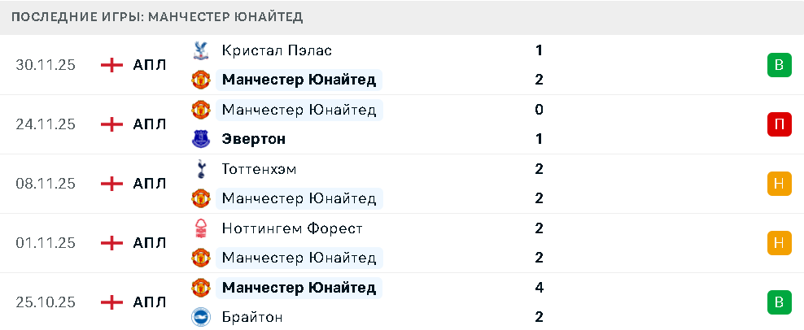Click АПЛ league label for 01.11.25 match
Viewport: 804px width, 330px height.
150,243
